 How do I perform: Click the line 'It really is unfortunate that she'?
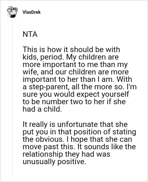[75, 124]
